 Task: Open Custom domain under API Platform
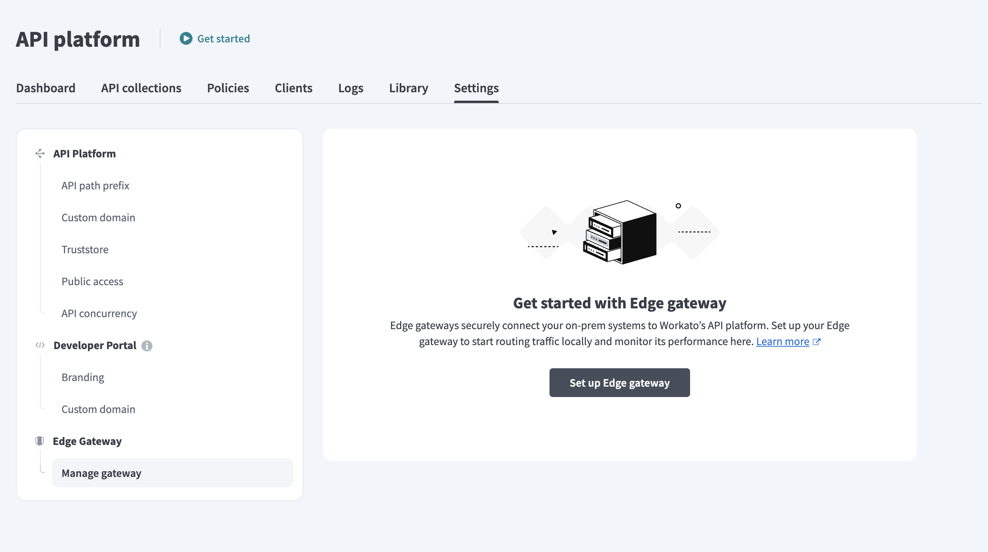(x=98, y=217)
